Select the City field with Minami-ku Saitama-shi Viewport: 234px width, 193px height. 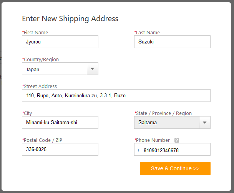[60, 123]
